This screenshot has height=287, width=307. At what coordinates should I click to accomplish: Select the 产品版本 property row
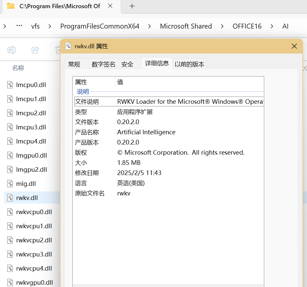pyautogui.click(x=169, y=142)
